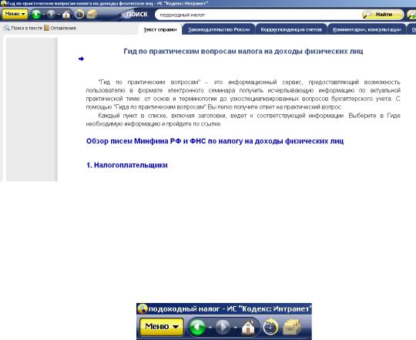
Task: Open section link 1. Налогоплательщики
Action: click(x=127, y=165)
